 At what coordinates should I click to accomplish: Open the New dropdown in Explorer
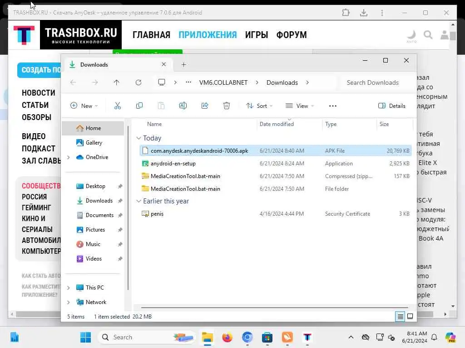coord(84,106)
